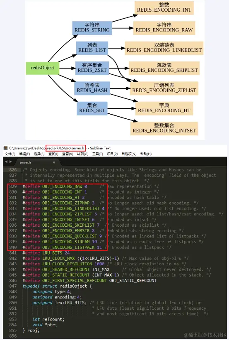Click OBJ_FIRST_SPECIAL_REFCOUNT in the code
This screenshot has width=229, height=340.
pos(75,280)
